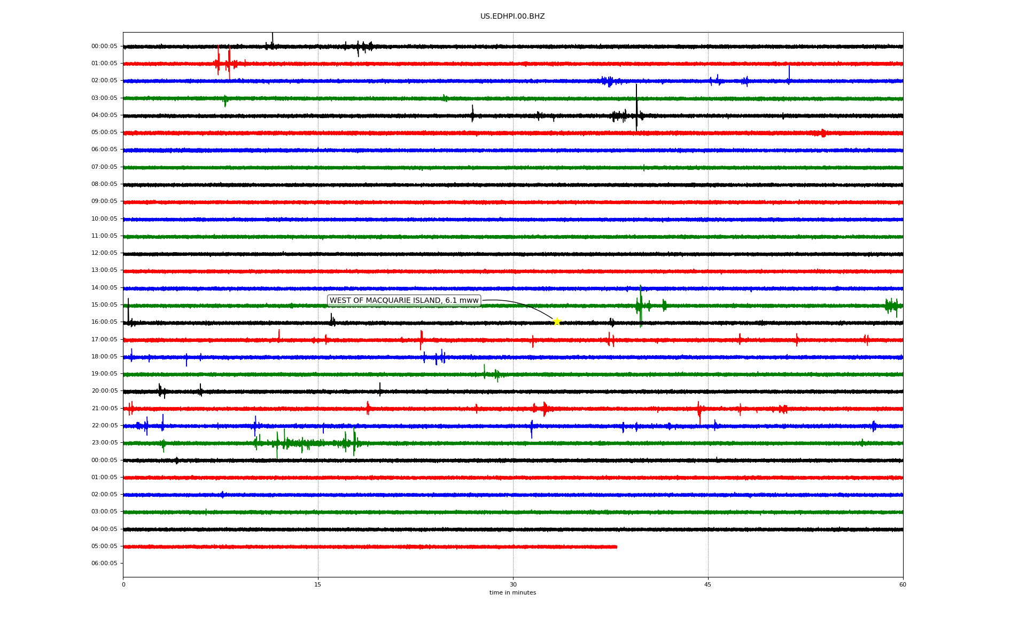This screenshot has width=1026, height=641.
Task: Click the 14:00:05 trace time label
Action: (x=104, y=288)
